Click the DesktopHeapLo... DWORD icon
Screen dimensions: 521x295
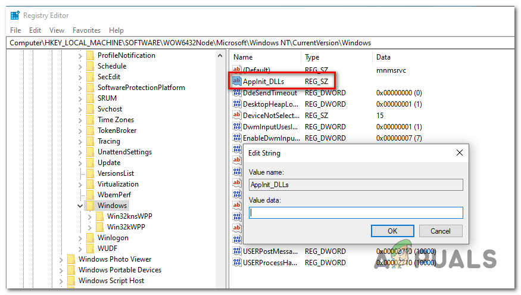[236, 104]
